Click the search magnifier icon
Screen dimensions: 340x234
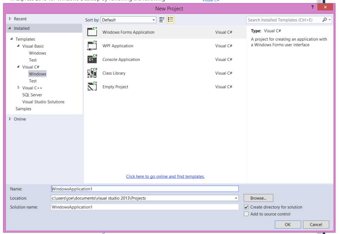point(324,20)
